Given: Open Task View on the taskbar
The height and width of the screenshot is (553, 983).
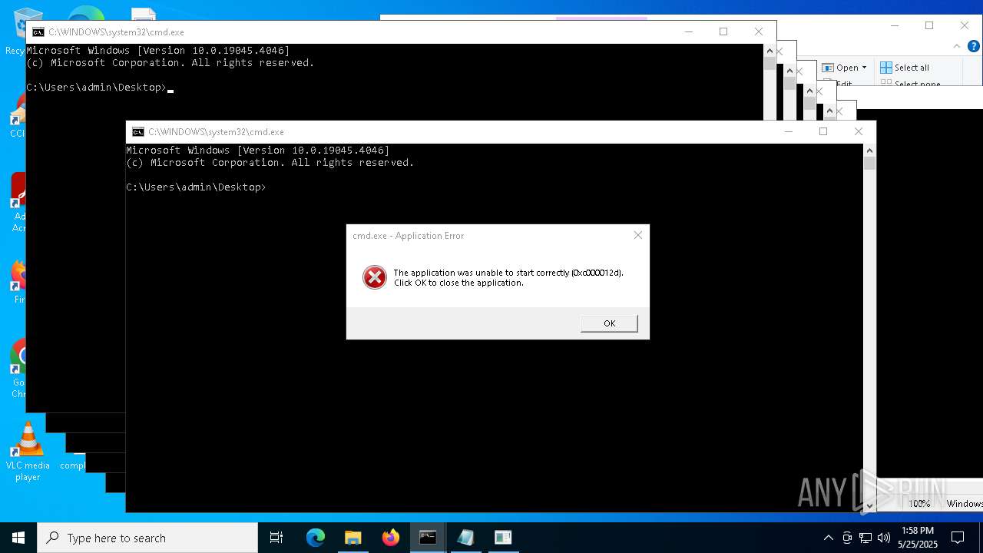Looking at the screenshot, I should tap(276, 538).
